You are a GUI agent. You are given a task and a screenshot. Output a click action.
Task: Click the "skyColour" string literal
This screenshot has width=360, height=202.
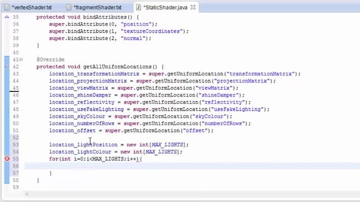coord(209,116)
